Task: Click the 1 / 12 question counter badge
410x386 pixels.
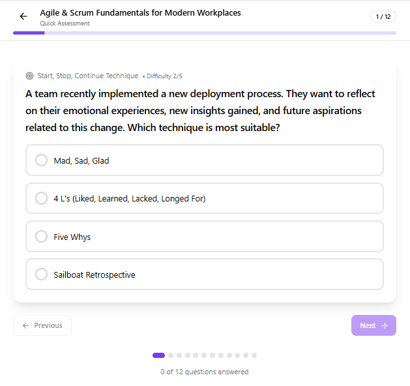Action: point(383,16)
